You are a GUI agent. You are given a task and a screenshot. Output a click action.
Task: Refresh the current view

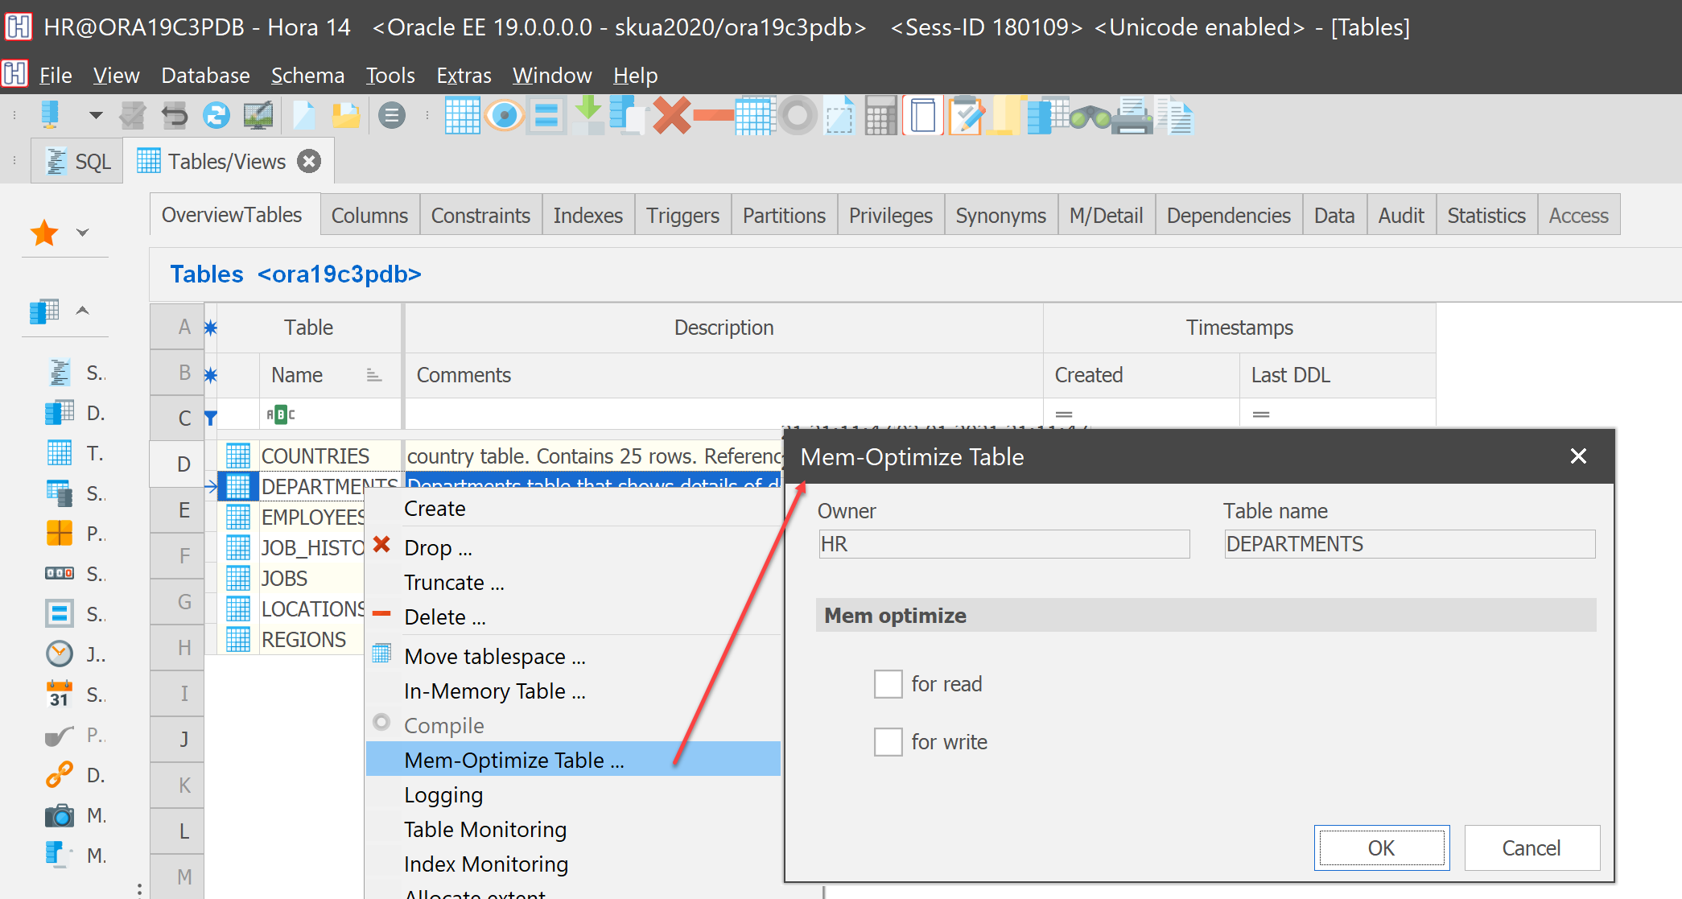[216, 115]
